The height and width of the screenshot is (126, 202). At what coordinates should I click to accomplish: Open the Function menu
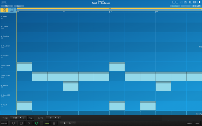(4, 123)
